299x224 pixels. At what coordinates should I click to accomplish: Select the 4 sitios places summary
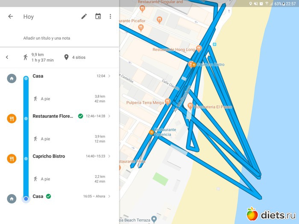pyautogui.click(x=75, y=57)
